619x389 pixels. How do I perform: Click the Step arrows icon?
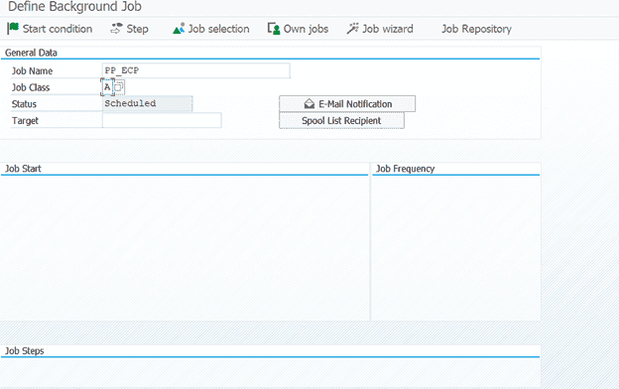point(116,29)
